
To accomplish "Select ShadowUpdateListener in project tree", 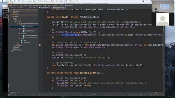I will click(30, 37).
